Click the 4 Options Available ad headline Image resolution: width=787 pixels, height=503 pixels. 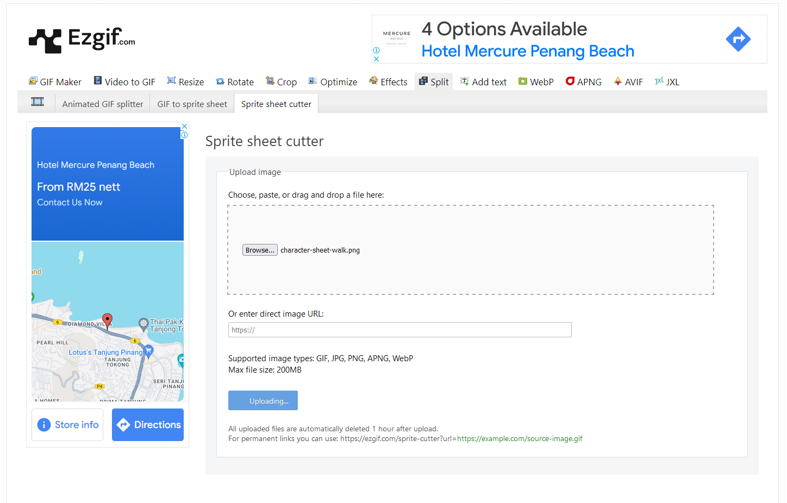504,29
